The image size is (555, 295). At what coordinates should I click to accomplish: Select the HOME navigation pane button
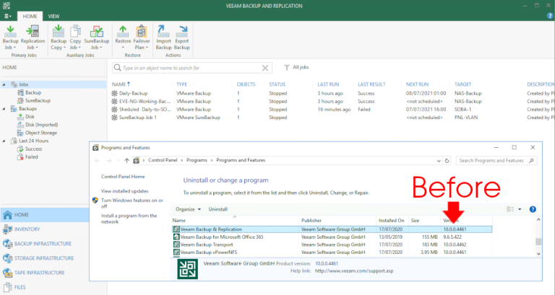(x=44, y=215)
